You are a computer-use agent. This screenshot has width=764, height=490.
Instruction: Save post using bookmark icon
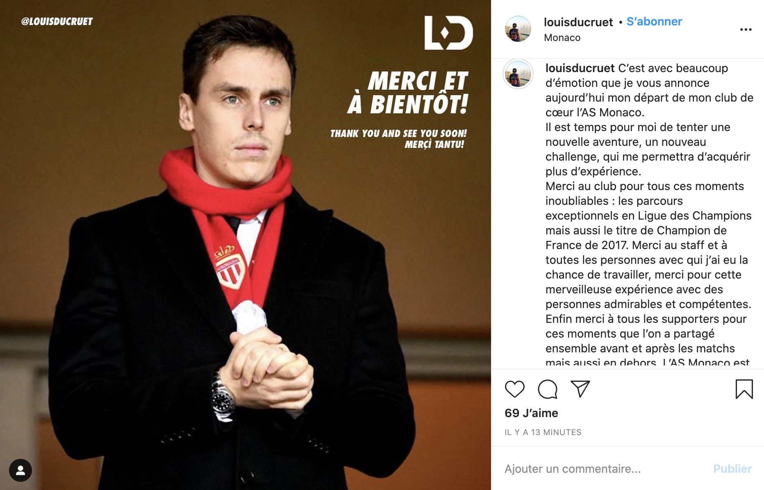coord(744,389)
